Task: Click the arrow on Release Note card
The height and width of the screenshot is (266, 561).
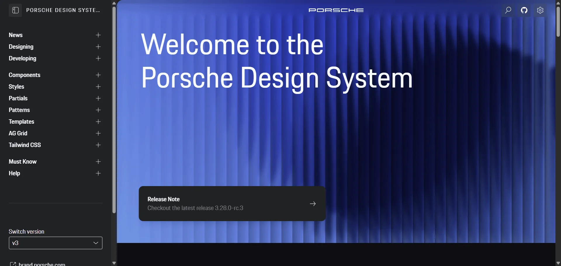Action: click(x=313, y=204)
